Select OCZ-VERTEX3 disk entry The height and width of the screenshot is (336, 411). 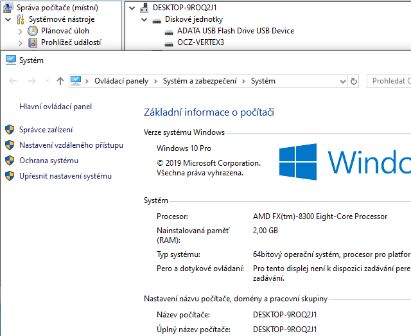(x=200, y=42)
